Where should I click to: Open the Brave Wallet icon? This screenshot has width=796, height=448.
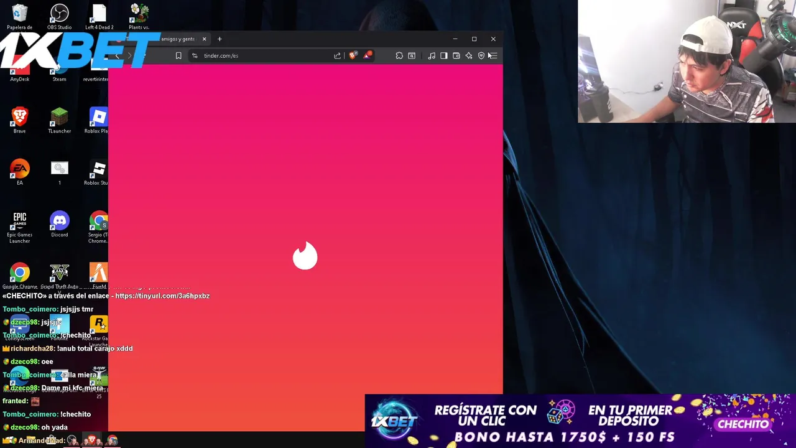456,55
